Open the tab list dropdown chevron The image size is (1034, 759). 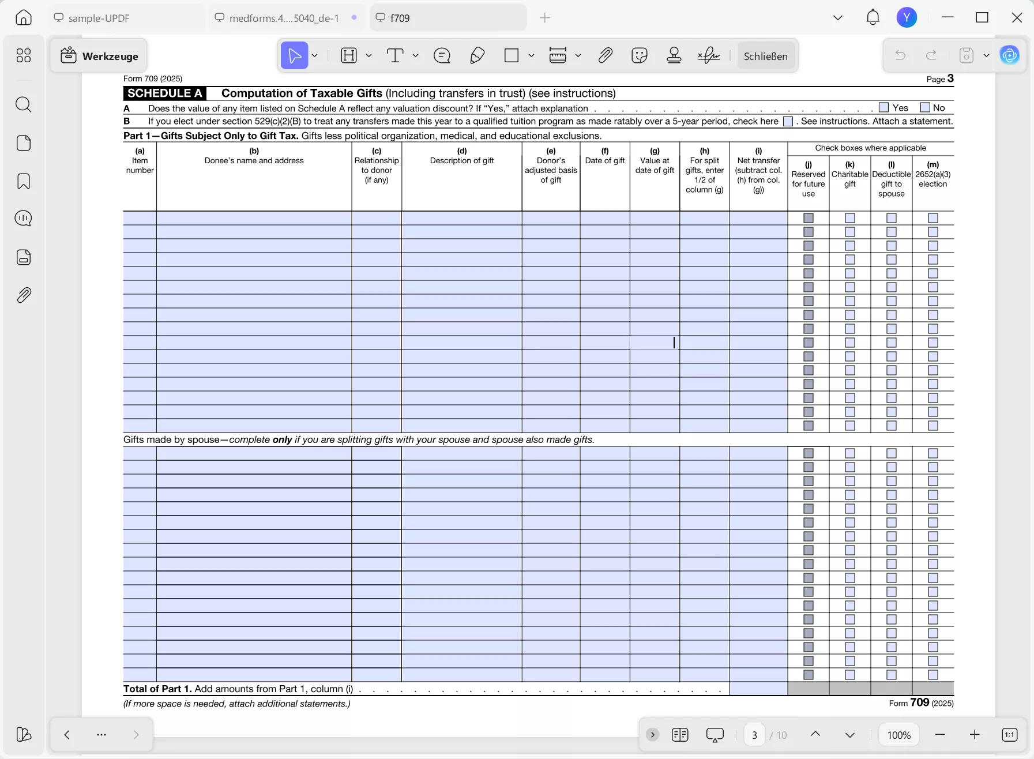pyautogui.click(x=838, y=18)
